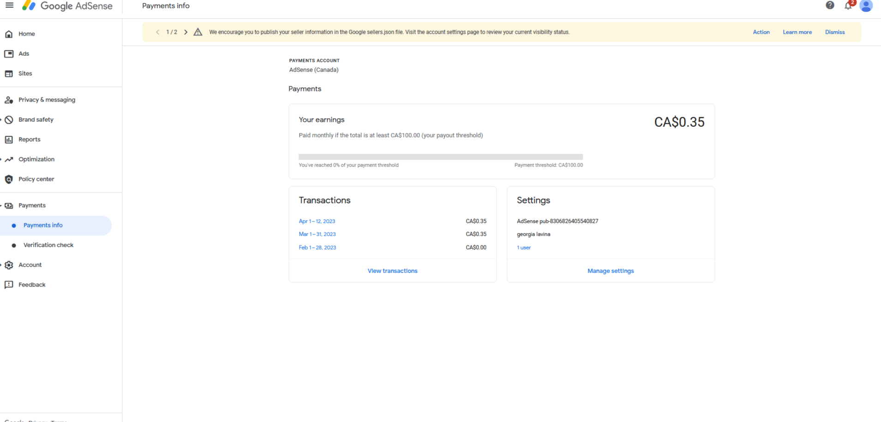
Task: Click the Policy center shield icon
Action: click(9, 179)
